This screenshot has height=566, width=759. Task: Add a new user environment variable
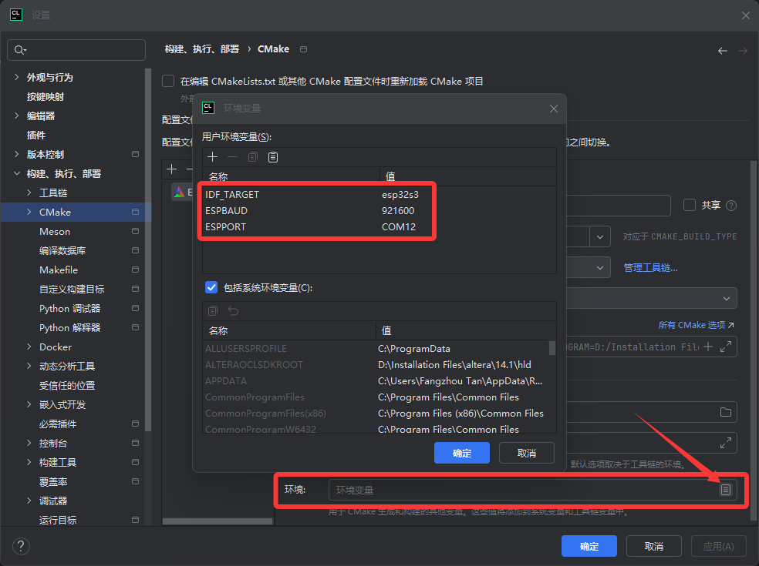click(x=212, y=157)
